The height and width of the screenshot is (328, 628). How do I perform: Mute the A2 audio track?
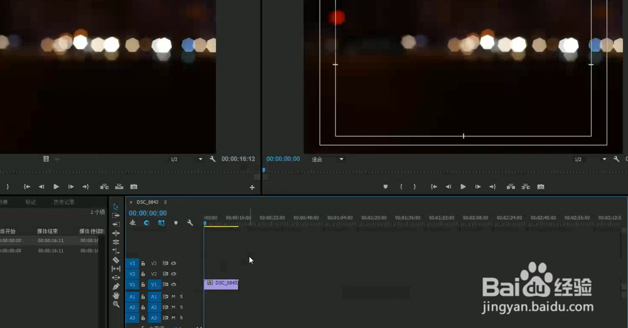tap(173, 307)
